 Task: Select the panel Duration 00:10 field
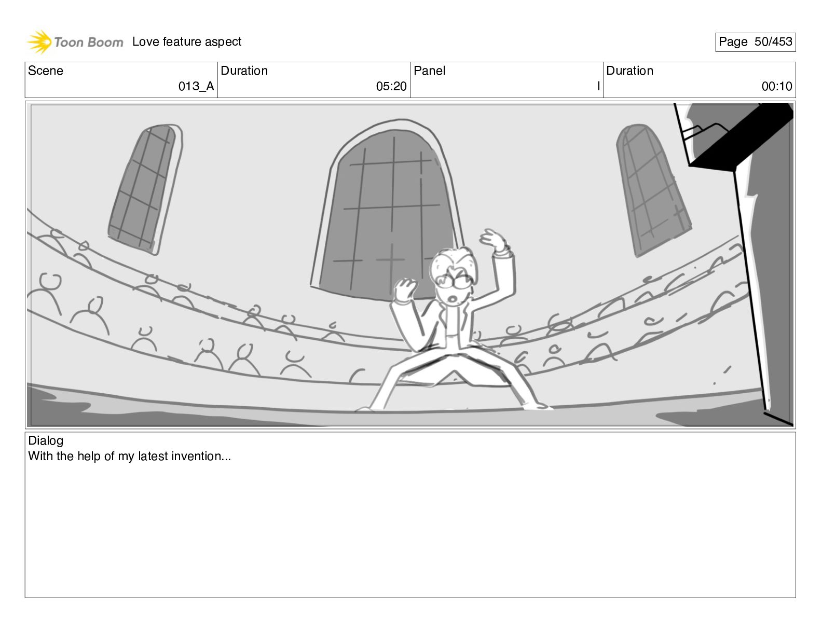tap(699, 80)
